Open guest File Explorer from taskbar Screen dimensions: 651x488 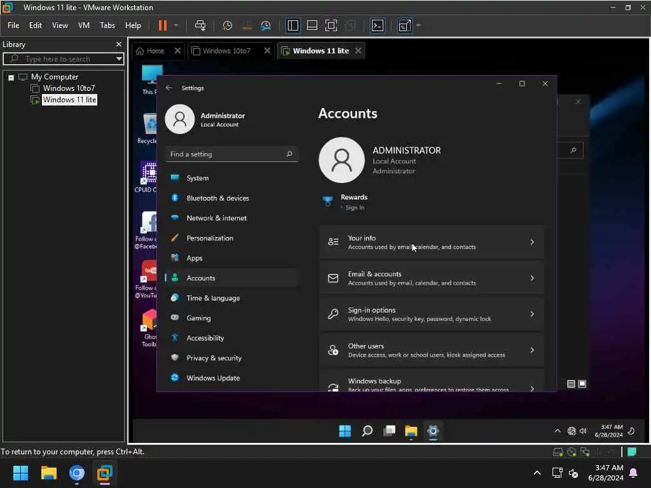[x=411, y=431]
